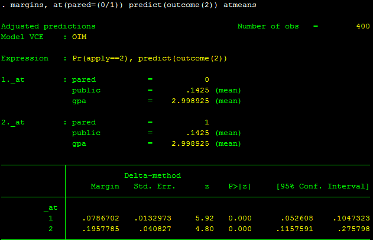Select the 'Delta-method' table label
This screenshot has height=240, width=373.
(152, 176)
